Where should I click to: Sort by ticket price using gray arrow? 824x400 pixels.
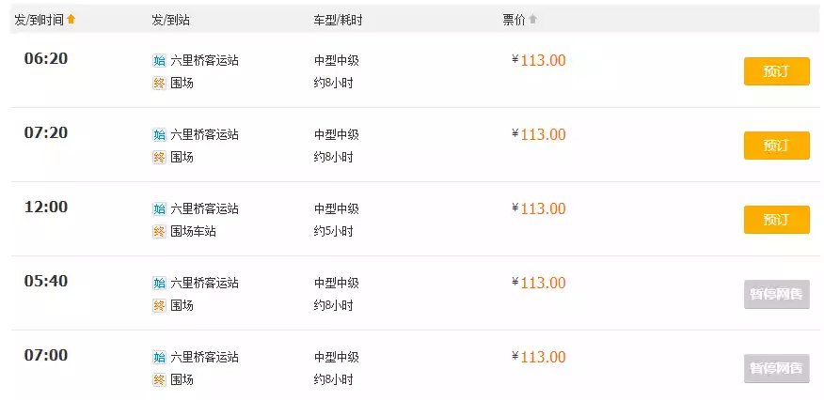click(x=533, y=19)
